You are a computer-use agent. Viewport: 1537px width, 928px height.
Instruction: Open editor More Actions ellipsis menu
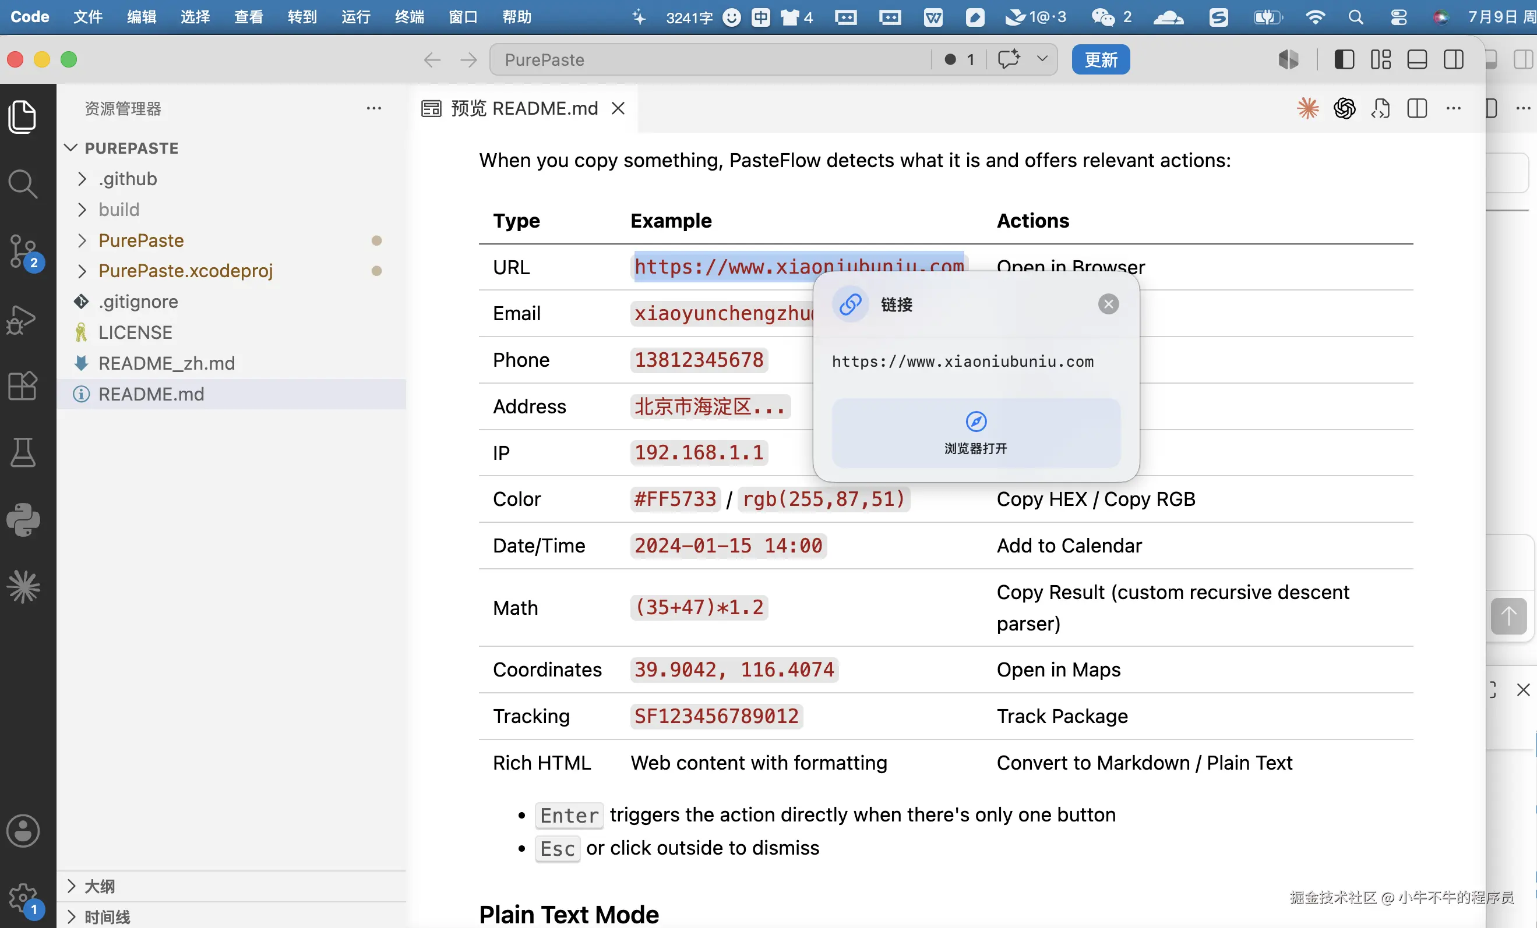point(1454,108)
